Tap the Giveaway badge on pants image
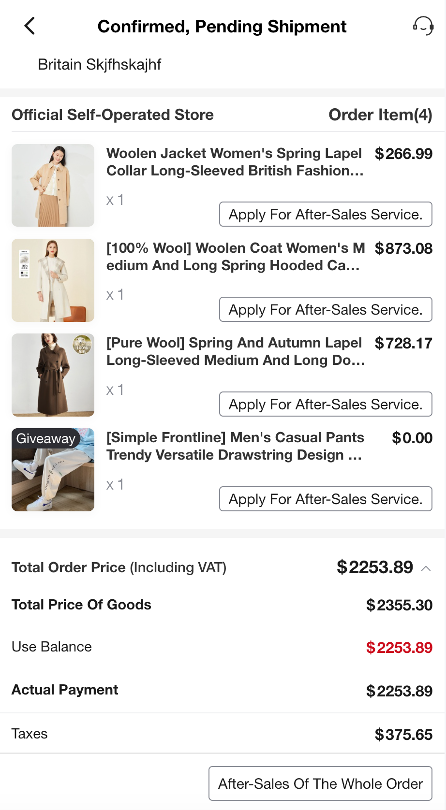Image resolution: width=446 pixels, height=810 pixels. tap(45, 438)
